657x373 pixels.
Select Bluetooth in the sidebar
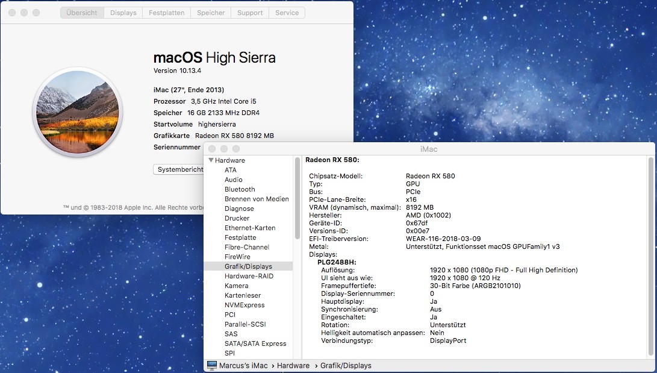coord(240,189)
